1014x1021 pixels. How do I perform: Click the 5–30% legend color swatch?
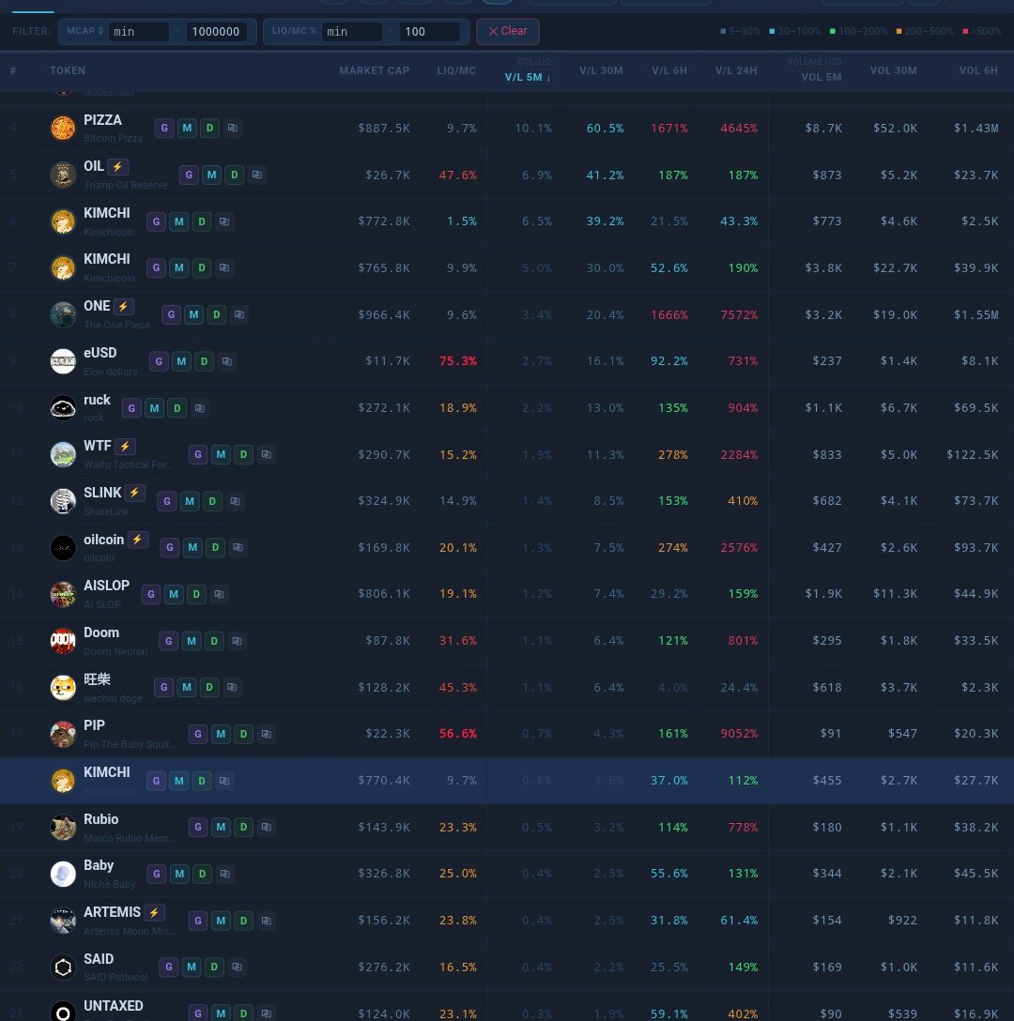[x=723, y=31]
